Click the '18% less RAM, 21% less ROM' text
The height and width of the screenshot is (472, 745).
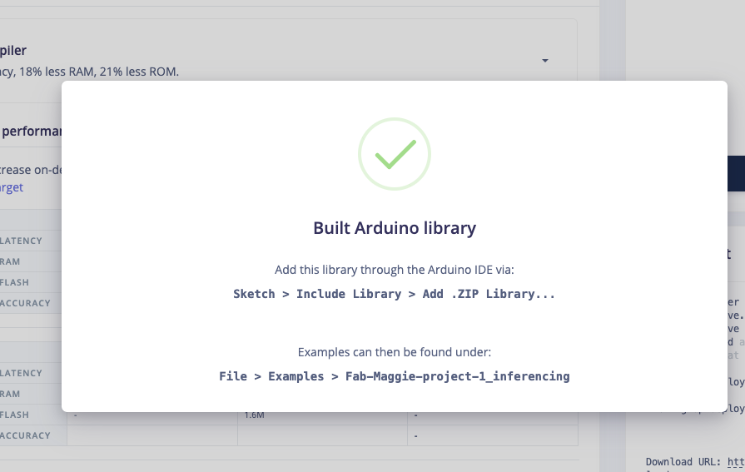click(99, 72)
